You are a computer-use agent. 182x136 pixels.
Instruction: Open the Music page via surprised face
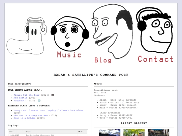[x=70, y=34]
